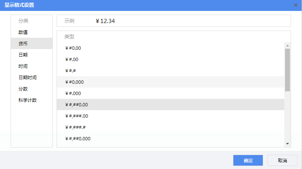Switch to the 时间 category
The width and height of the screenshot is (302, 169).
click(23, 66)
